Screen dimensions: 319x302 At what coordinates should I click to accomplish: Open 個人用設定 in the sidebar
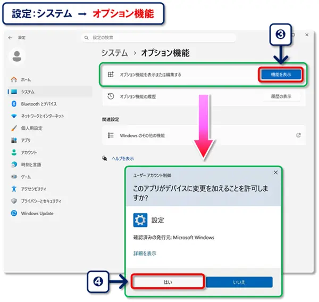[32, 128]
